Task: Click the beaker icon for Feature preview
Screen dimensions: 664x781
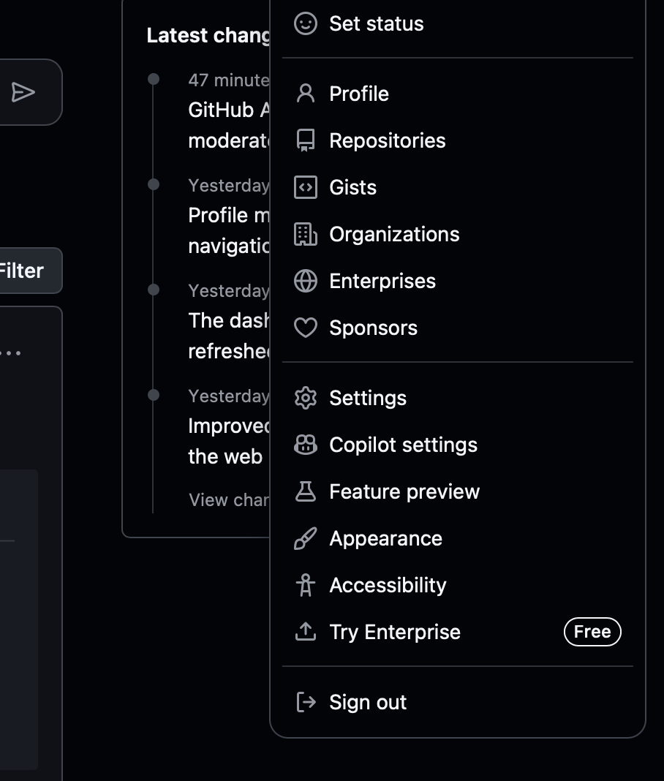Action: point(306,491)
